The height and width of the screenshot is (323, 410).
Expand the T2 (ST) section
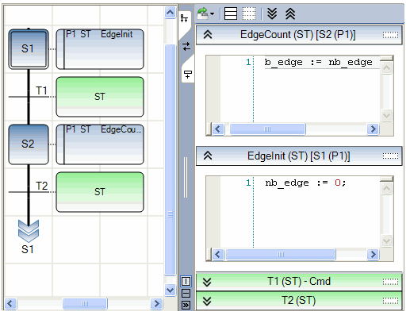(x=207, y=301)
